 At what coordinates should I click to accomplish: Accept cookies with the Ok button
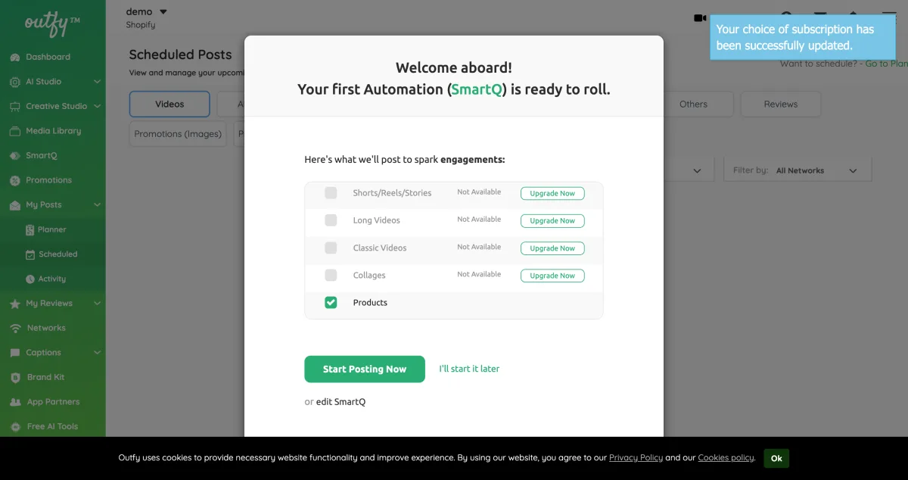tap(776, 458)
